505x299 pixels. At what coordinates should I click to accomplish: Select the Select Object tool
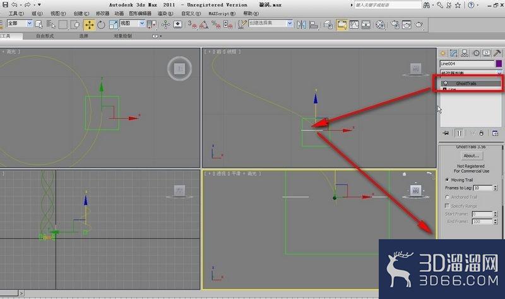pos(39,25)
